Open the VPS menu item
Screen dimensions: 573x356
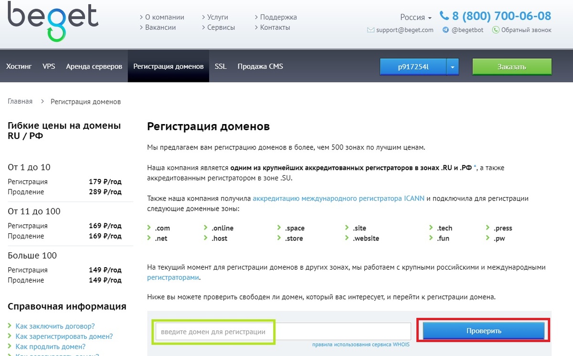pos(49,66)
